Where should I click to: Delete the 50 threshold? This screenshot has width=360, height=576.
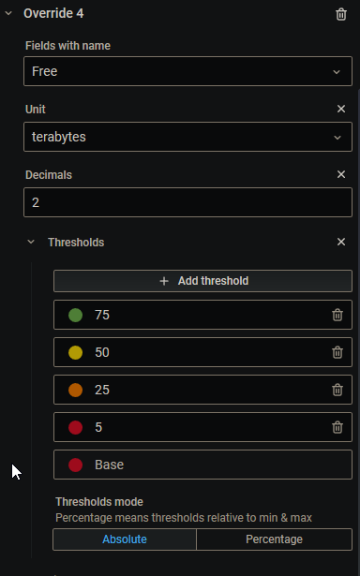[337, 352]
